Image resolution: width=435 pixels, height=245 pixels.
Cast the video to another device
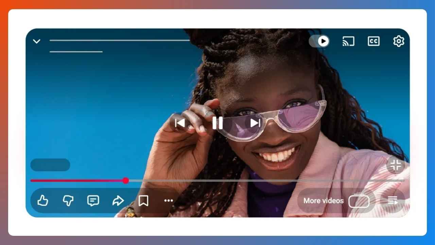tap(348, 41)
